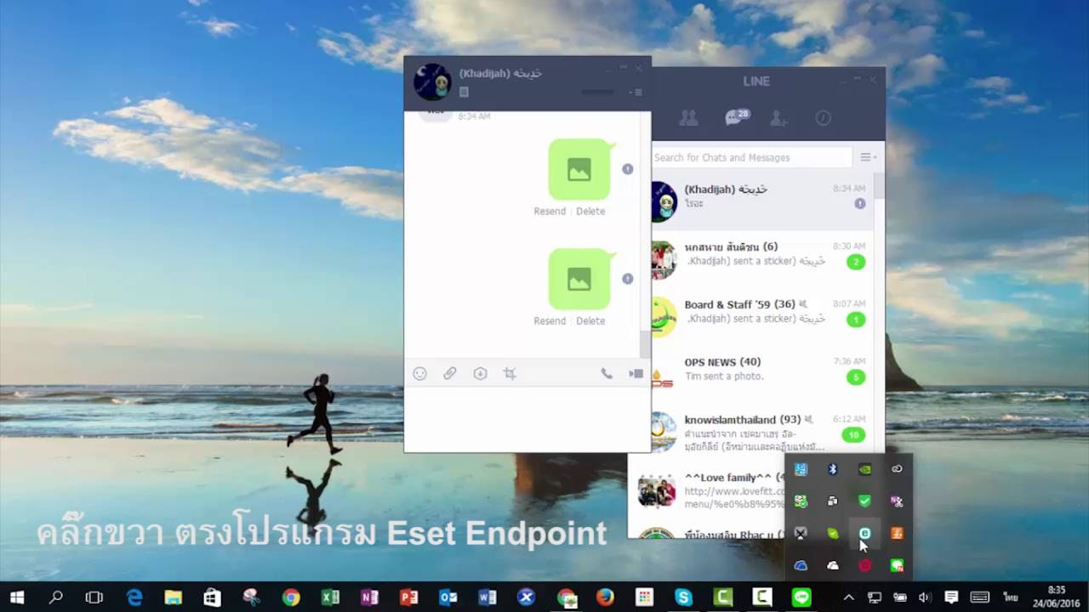Resend the second failed image message
The height and width of the screenshot is (612, 1089).
point(550,320)
